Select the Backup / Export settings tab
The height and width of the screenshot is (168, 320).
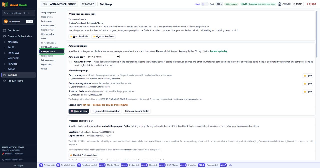pos(52,52)
